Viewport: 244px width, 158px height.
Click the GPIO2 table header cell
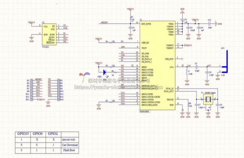tap(53, 134)
